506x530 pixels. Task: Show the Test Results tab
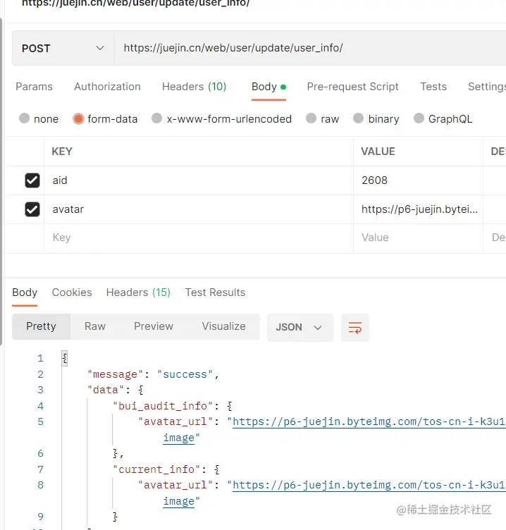pyautogui.click(x=215, y=292)
